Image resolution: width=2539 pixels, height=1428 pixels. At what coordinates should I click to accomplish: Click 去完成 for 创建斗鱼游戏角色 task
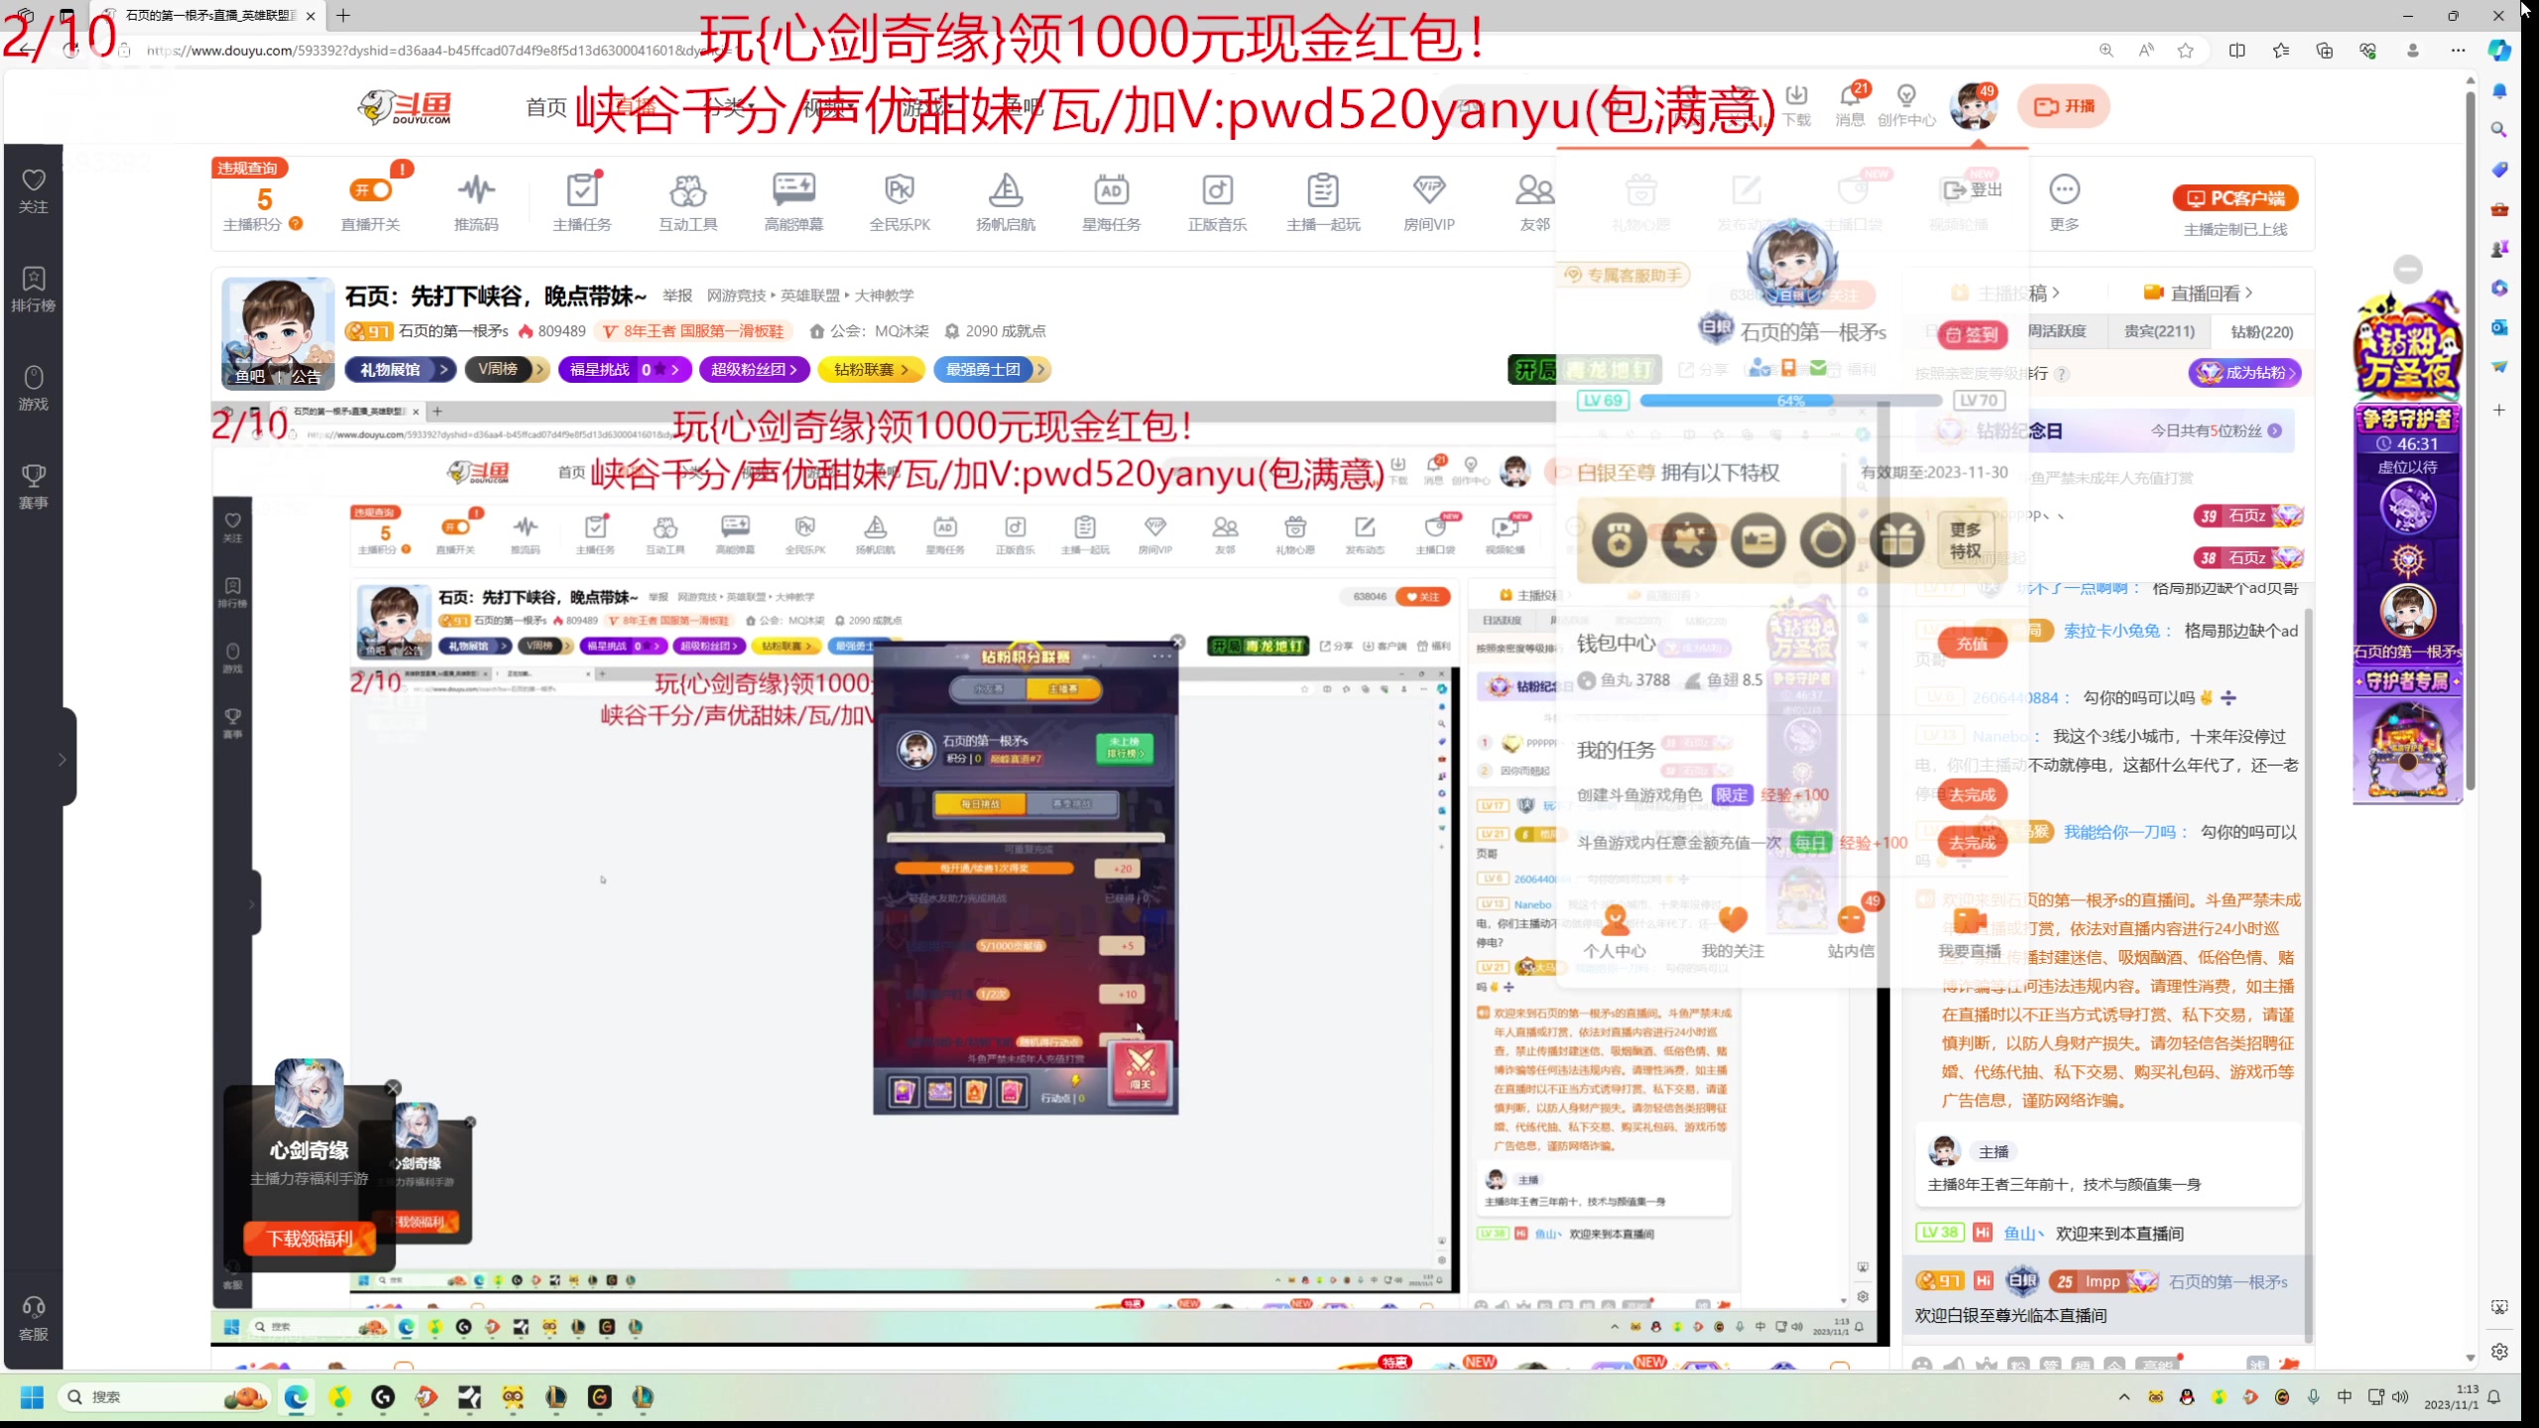[1972, 794]
